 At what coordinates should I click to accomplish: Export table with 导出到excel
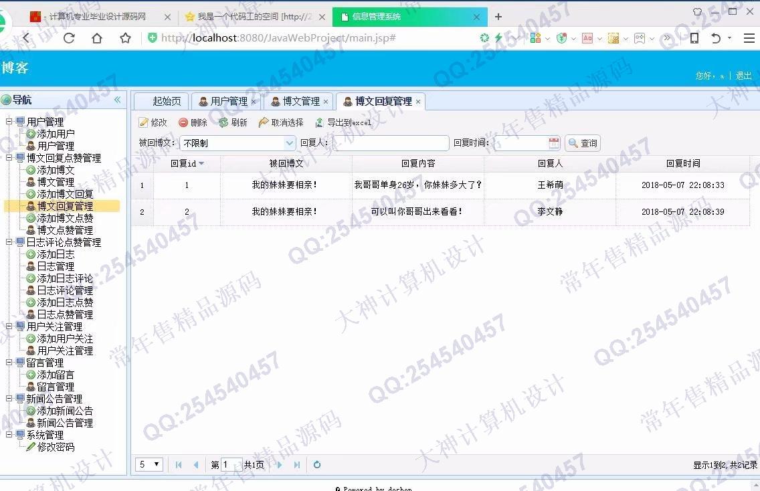[343, 122]
